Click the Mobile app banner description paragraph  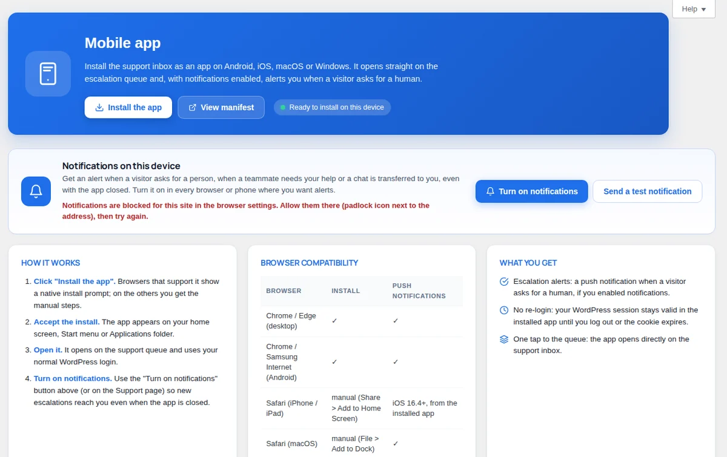pyautogui.click(x=261, y=72)
